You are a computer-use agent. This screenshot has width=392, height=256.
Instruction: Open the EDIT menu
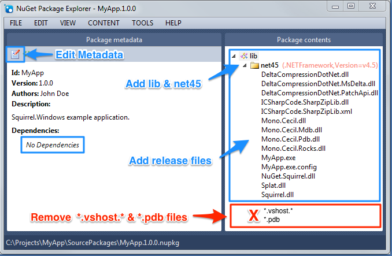pyautogui.click(x=40, y=23)
